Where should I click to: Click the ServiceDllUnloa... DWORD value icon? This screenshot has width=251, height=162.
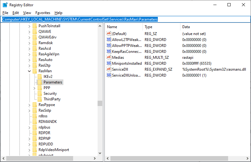coord(109,75)
